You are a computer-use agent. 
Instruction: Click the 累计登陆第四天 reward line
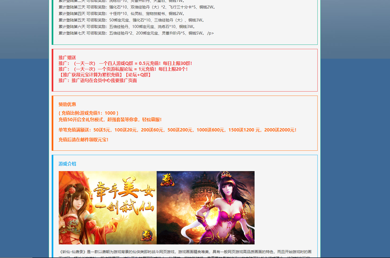coord(122,14)
